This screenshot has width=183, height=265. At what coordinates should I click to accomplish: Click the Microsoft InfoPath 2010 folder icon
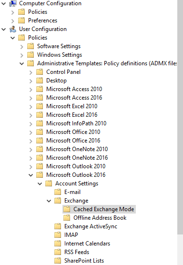pyautogui.click(x=40, y=123)
